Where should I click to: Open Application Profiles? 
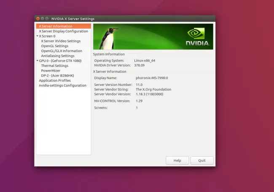click(55, 80)
